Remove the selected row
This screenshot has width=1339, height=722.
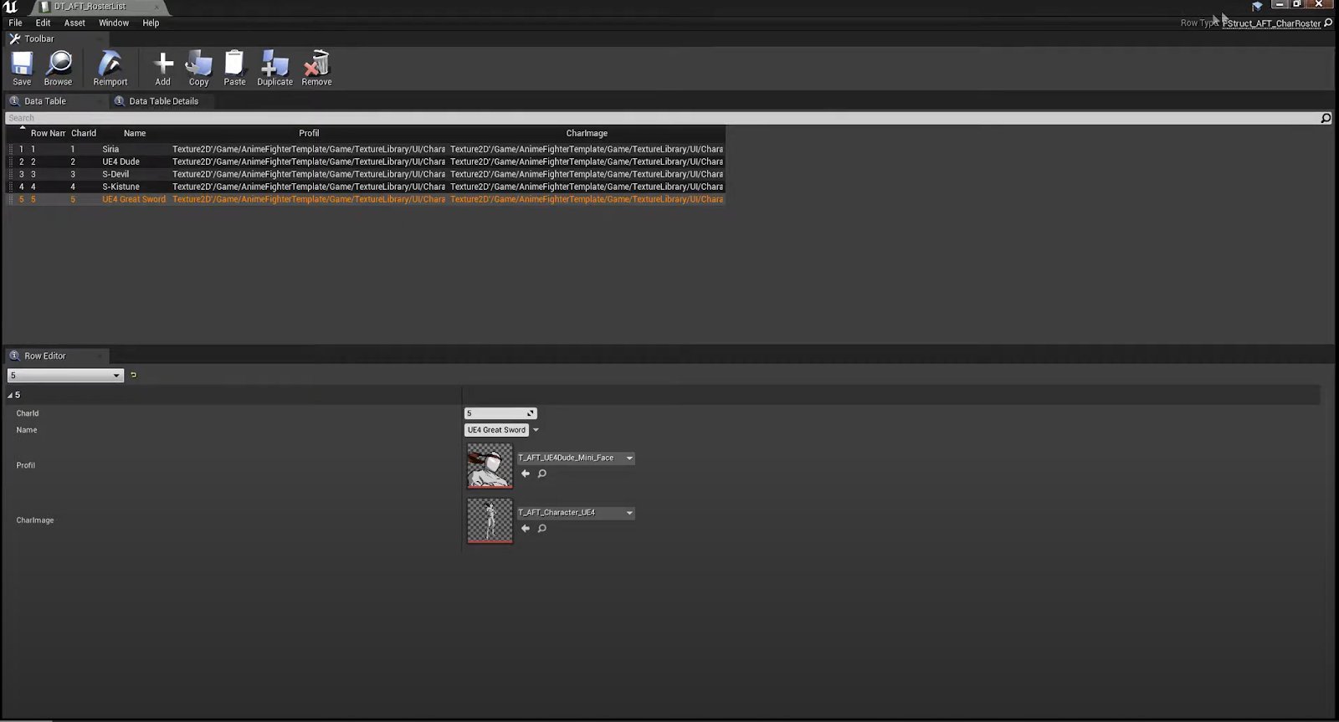coord(316,64)
